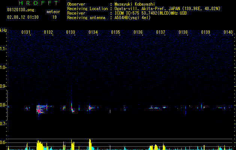236x150 pixels.
Task: Click the ICOM IC-575 receiver details
Action: (150, 13)
